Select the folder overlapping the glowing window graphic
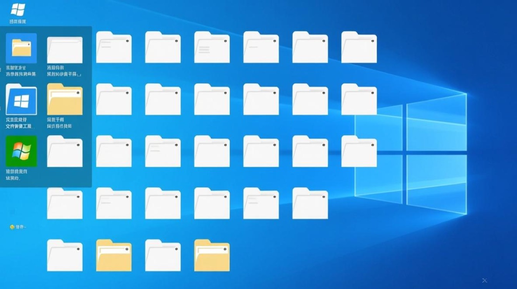 (359, 150)
